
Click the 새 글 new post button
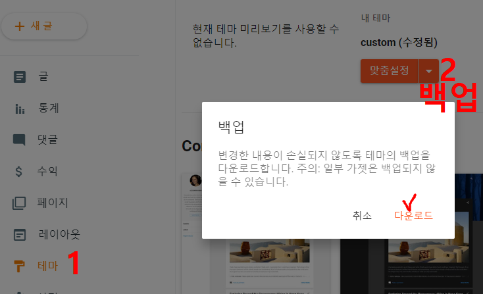tap(44, 26)
